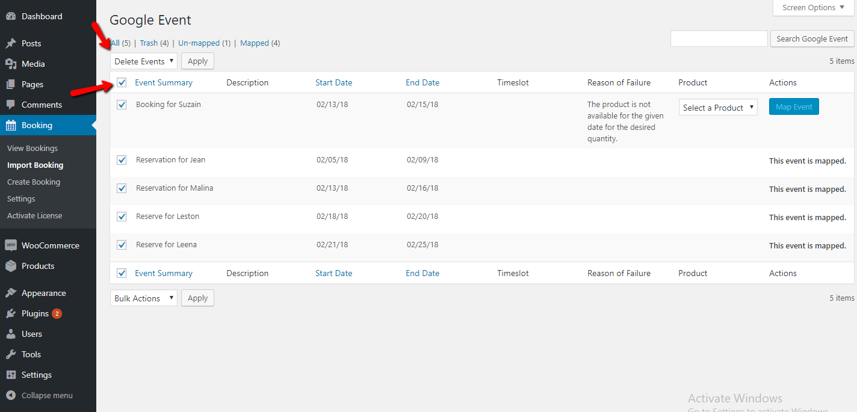The width and height of the screenshot is (857, 412).
Task: Click the Tools wrench icon
Action: 11,354
